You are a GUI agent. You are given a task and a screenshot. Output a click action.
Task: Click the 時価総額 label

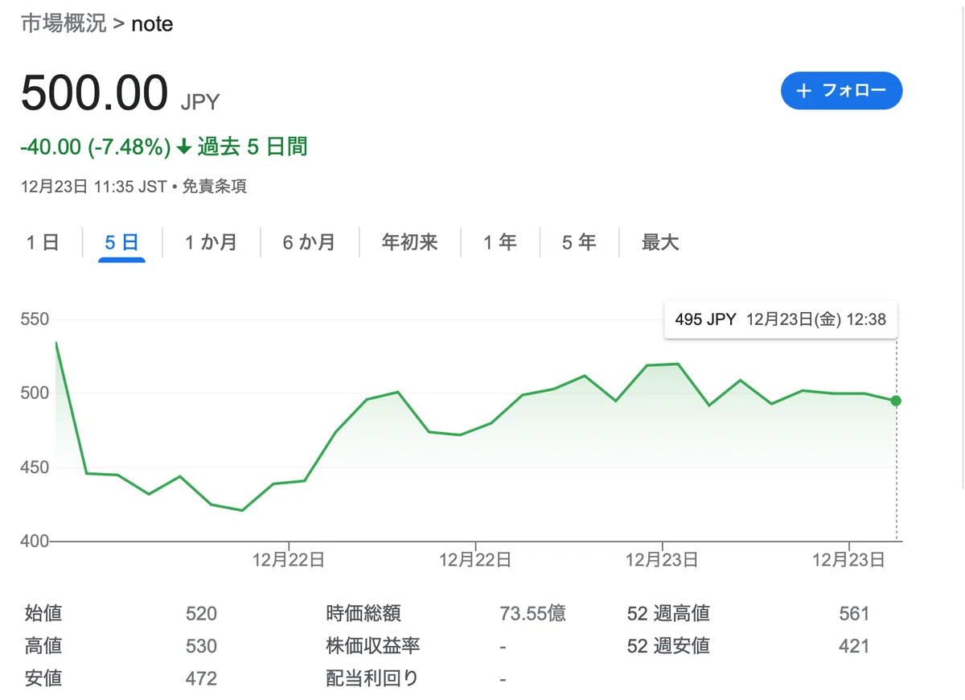point(363,614)
